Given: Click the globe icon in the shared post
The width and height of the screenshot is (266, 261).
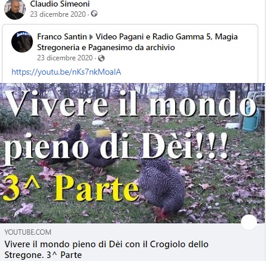Looking at the screenshot, I should click(101, 59).
